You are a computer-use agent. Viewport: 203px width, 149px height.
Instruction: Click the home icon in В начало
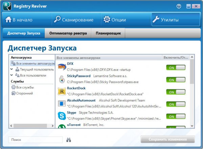pyautogui.click(x=8, y=20)
